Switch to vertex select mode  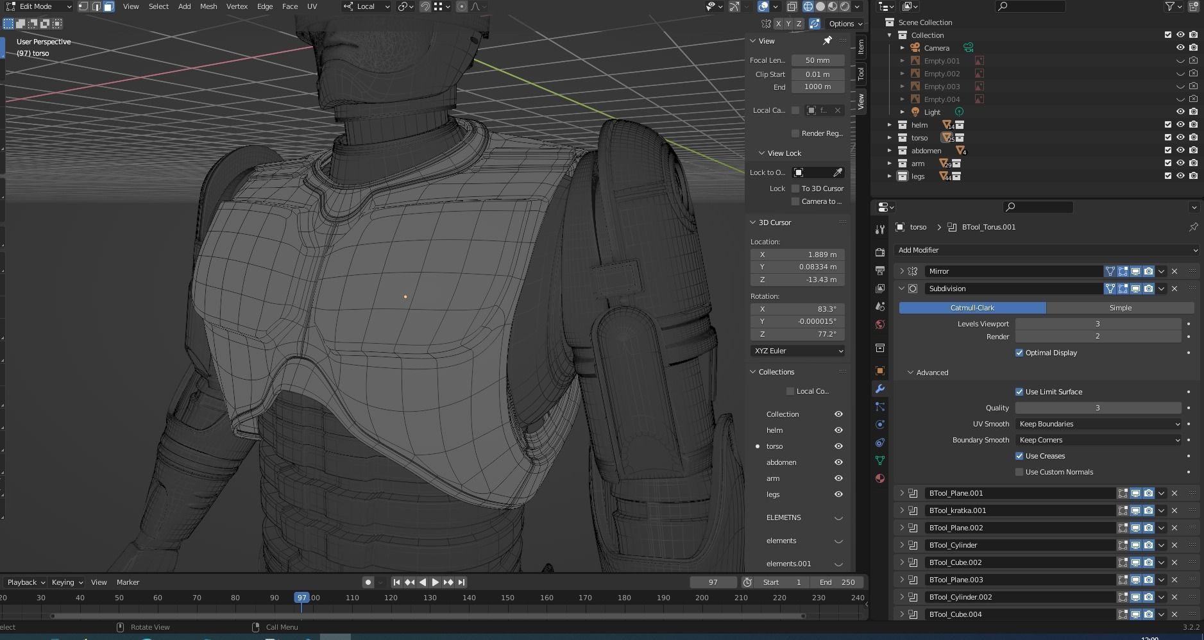(x=83, y=6)
